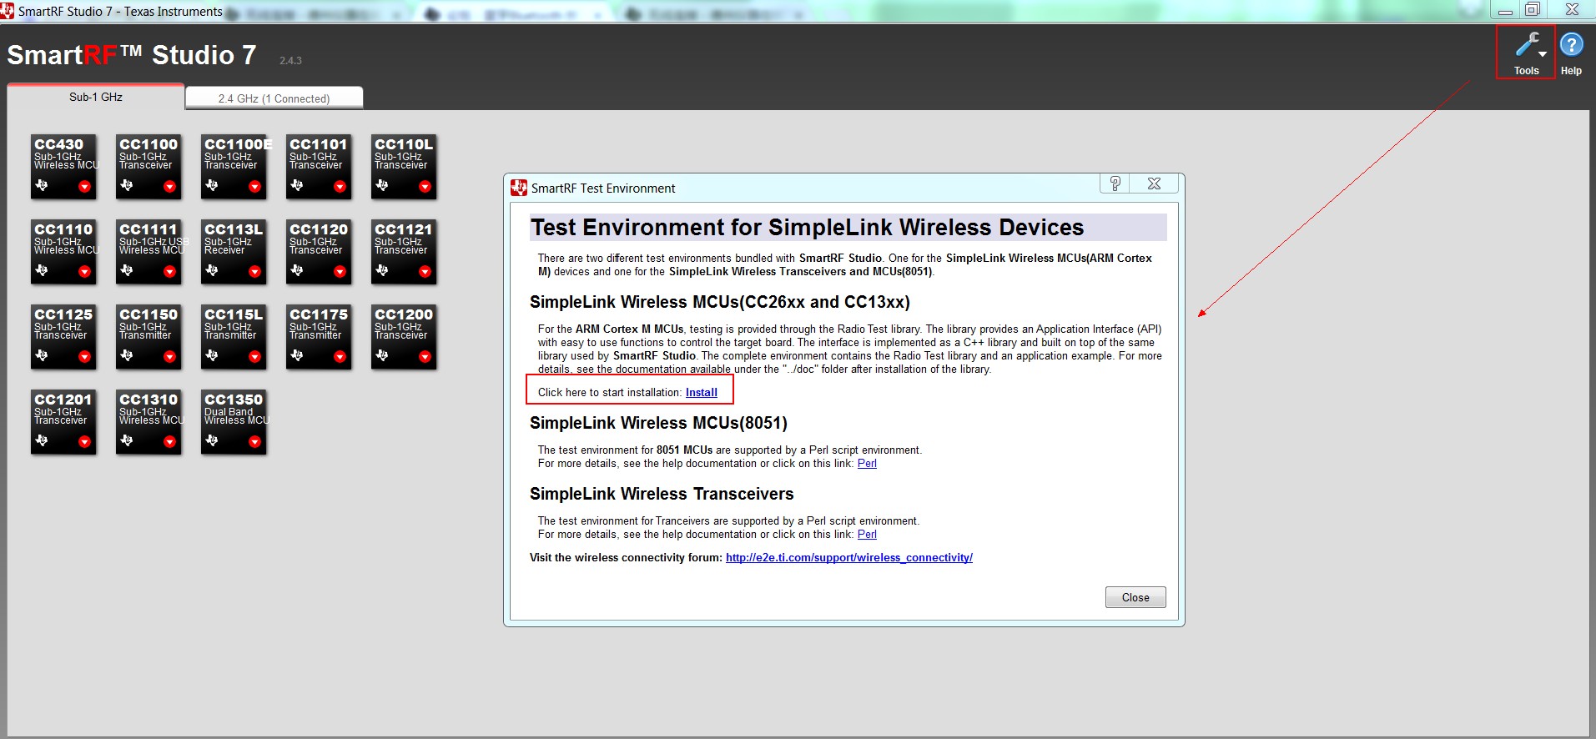Expand the red arrow on the CC1150 tile
The image size is (1596, 739).
[x=169, y=357]
